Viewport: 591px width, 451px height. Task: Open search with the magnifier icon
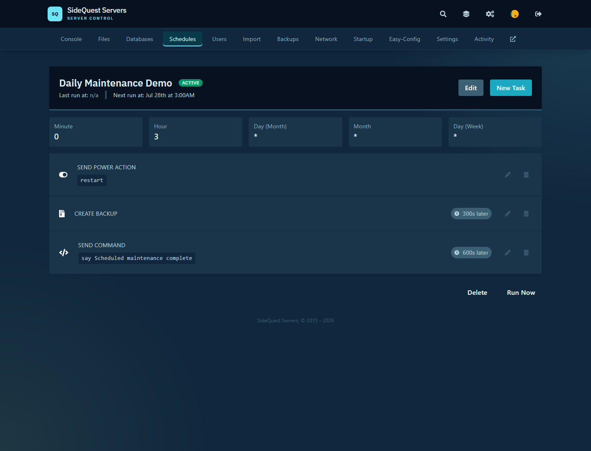tap(443, 14)
